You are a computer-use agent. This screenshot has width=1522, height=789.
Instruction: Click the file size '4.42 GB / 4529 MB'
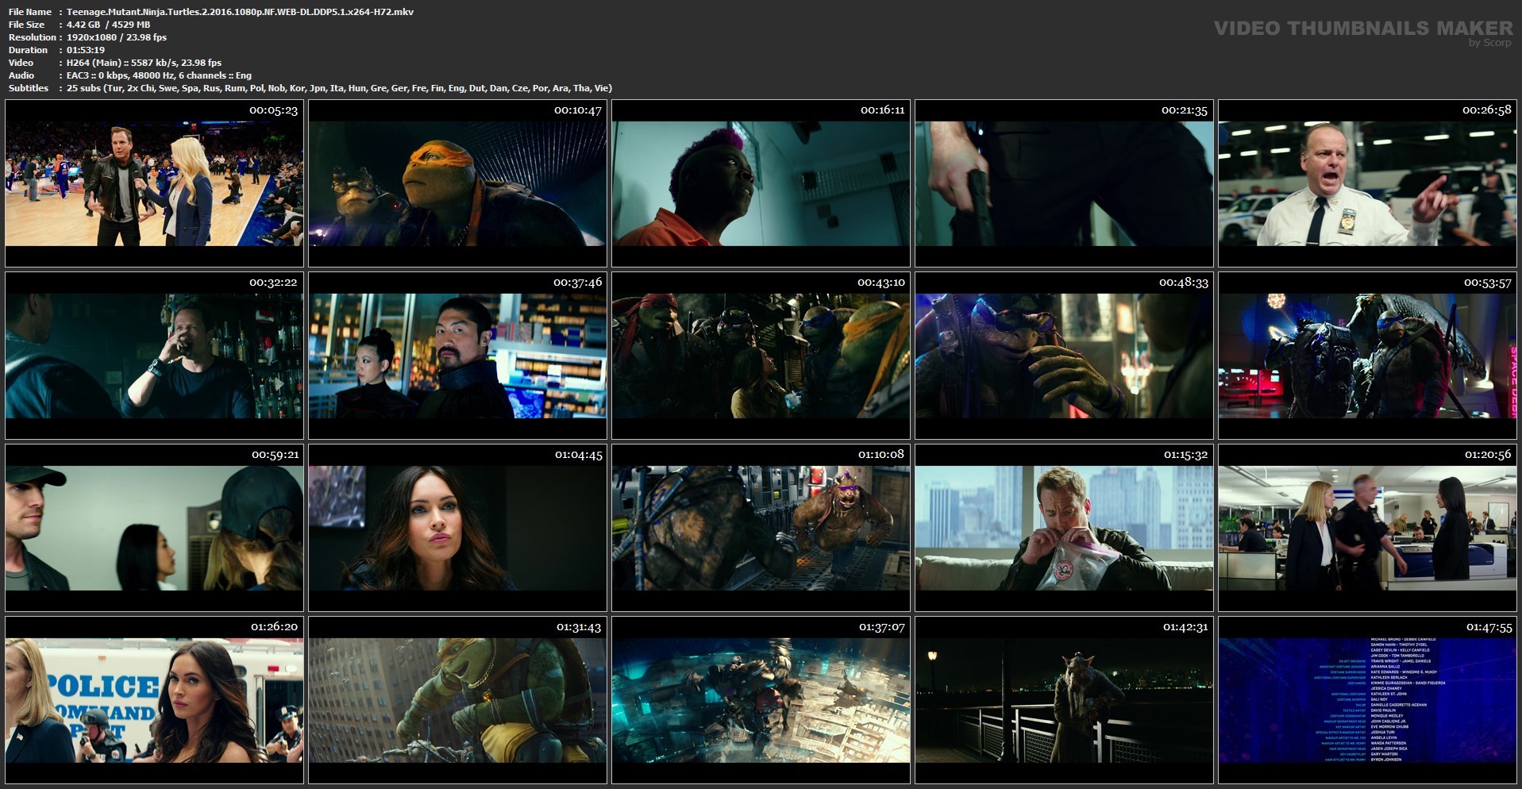pyautogui.click(x=108, y=25)
